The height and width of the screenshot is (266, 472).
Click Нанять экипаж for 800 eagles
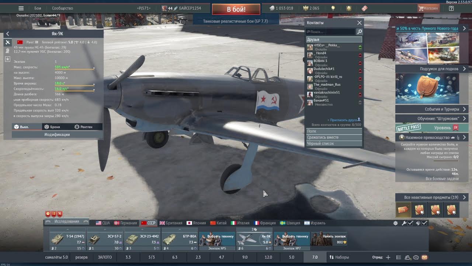[x=329, y=239]
